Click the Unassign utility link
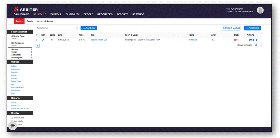This screenshot has width=280, height=138. click(14, 72)
